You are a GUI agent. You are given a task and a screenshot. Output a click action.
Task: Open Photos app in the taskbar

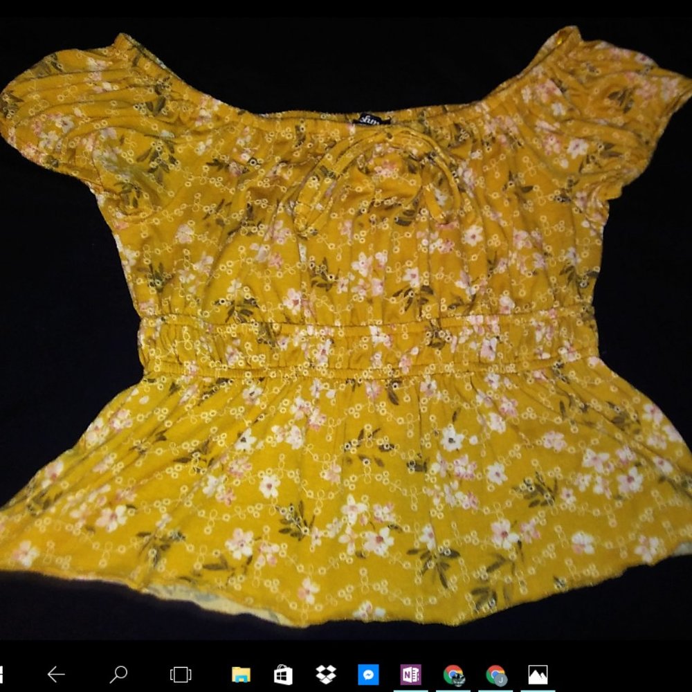[x=538, y=674]
